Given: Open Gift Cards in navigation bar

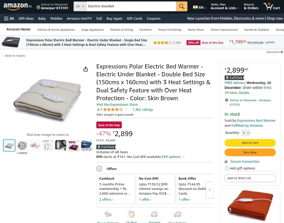Looking at the screenshot, I should [135, 19].
